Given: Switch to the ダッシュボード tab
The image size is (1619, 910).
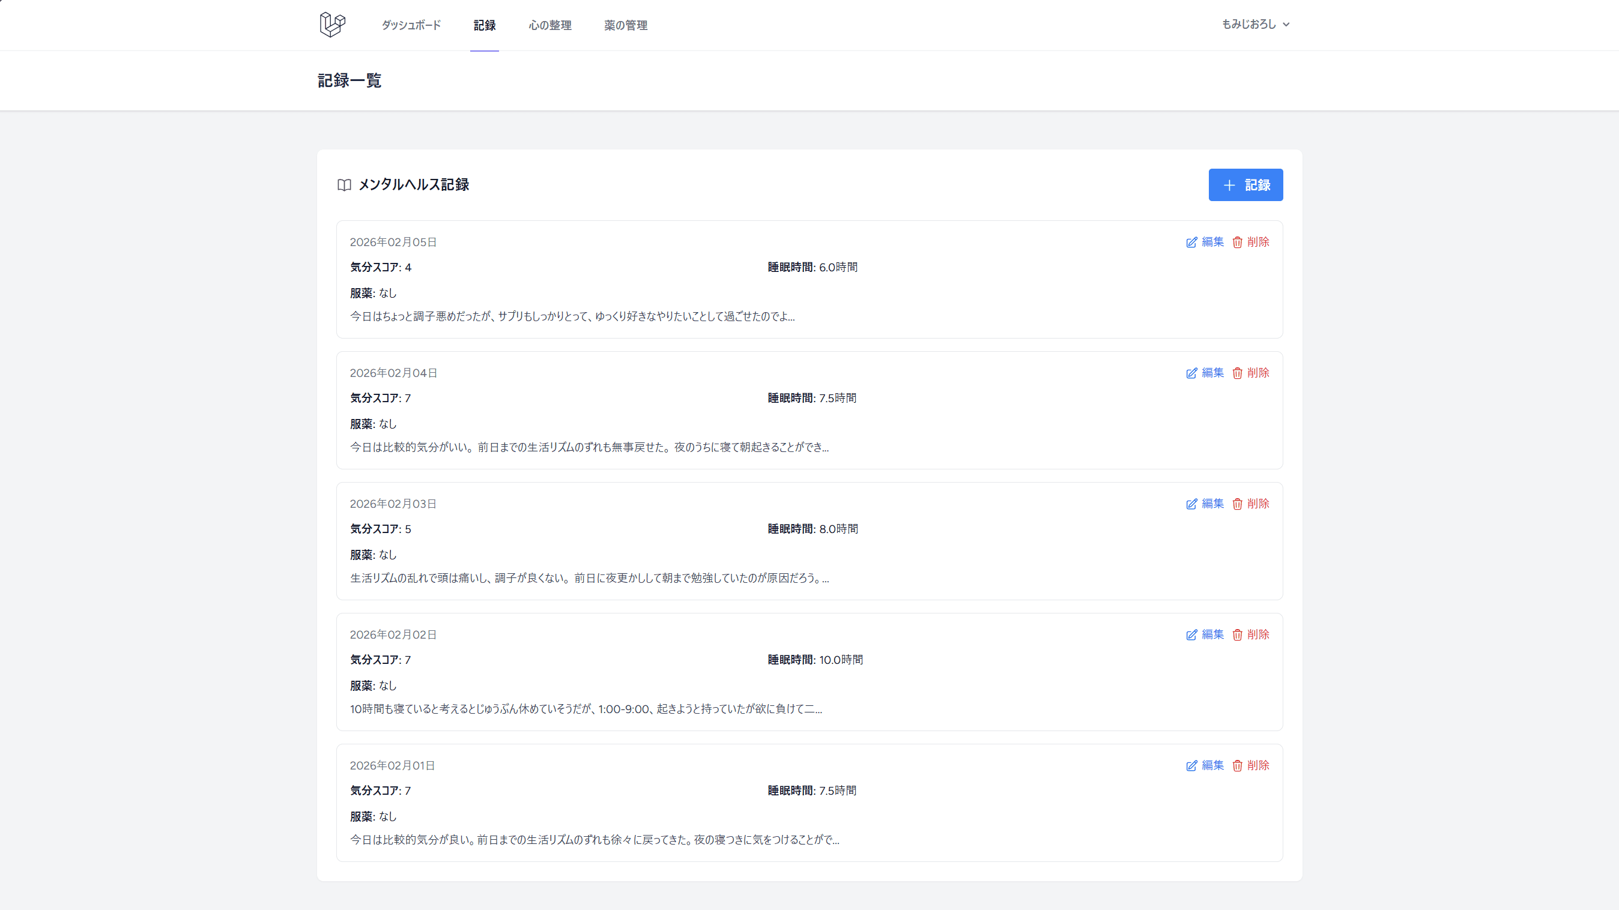Looking at the screenshot, I should pyautogui.click(x=410, y=26).
